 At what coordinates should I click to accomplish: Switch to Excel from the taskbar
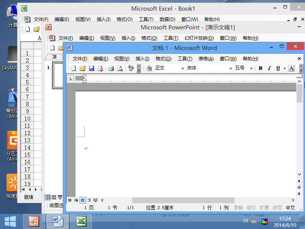tap(81, 221)
